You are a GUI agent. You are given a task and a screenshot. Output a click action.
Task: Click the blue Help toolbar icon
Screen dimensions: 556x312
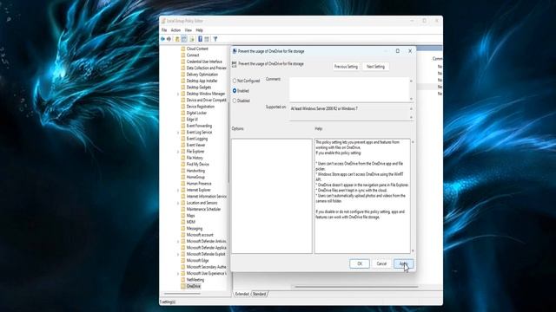click(200, 39)
